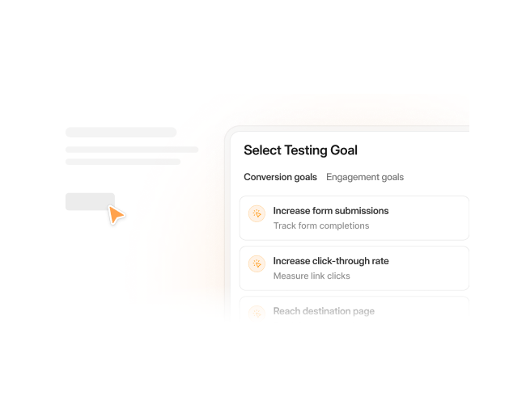Click empty area of destination page card
Screen dimensions: 509x417
coord(429,311)
